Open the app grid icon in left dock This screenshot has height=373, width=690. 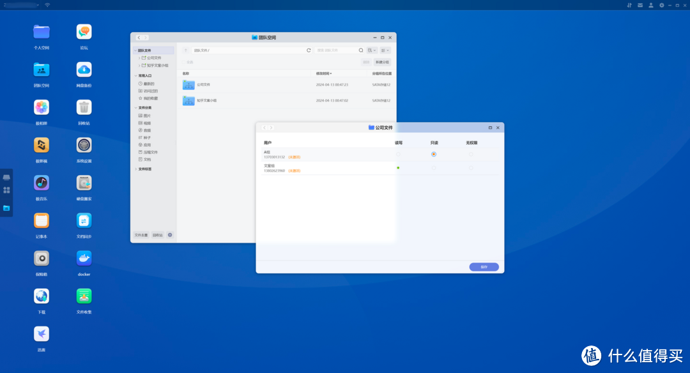[x=6, y=190]
